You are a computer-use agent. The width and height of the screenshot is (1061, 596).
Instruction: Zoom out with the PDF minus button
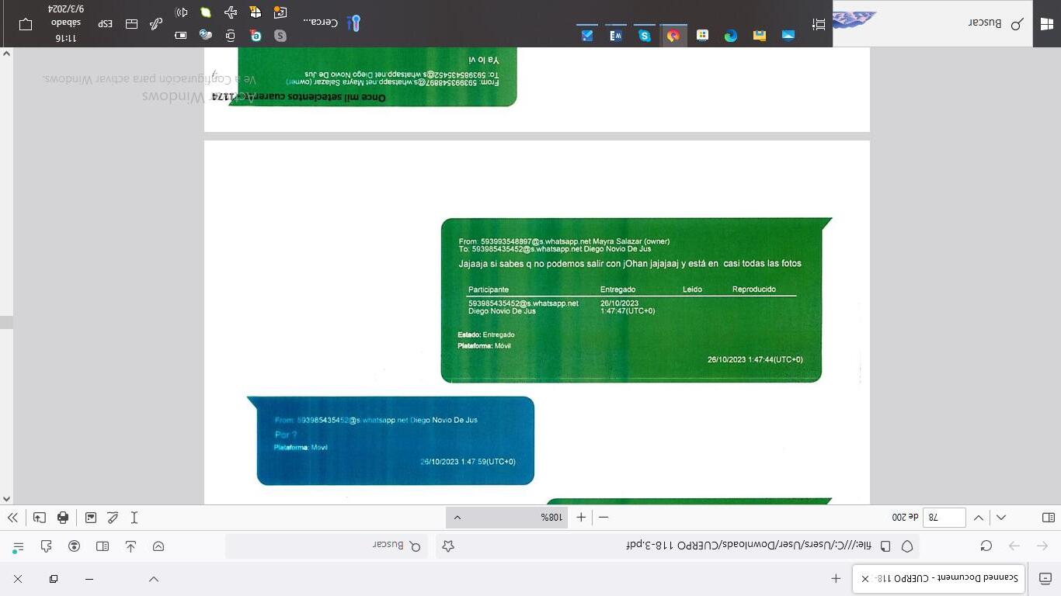coord(604,518)
